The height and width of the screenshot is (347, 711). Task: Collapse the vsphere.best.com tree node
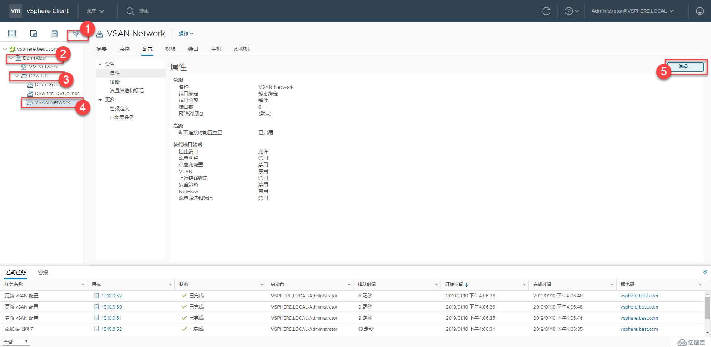(5, 49)
